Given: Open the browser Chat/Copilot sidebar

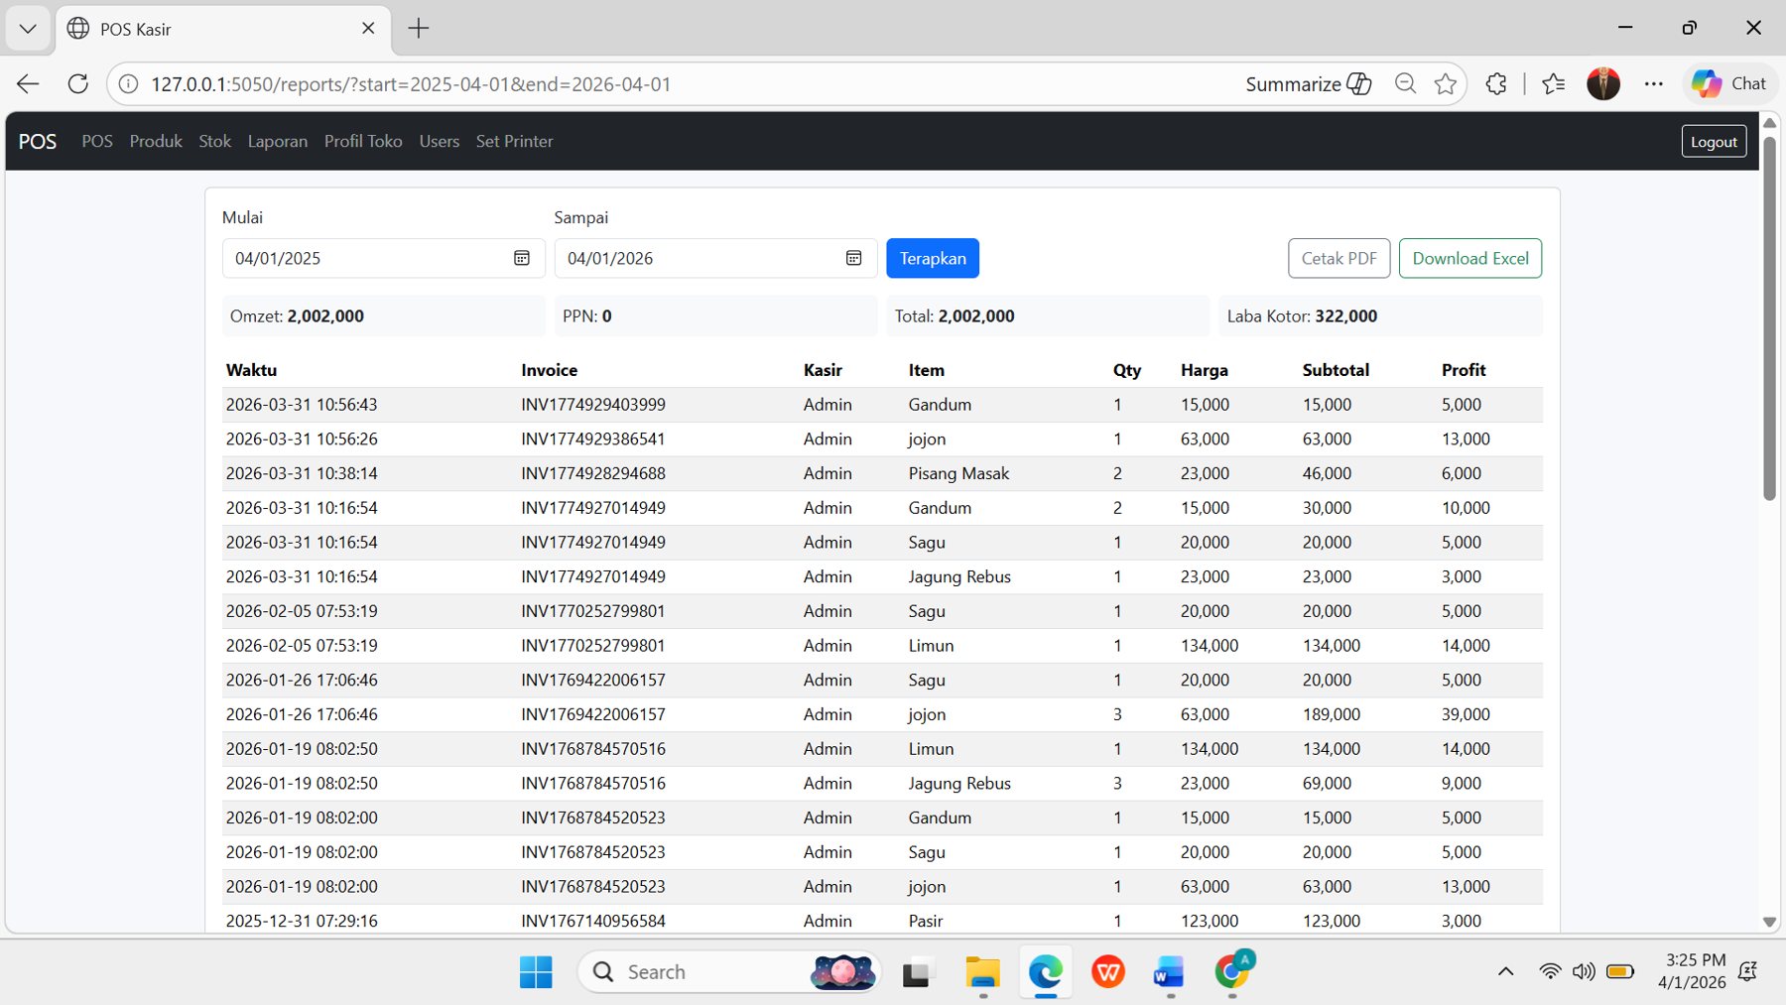Looking at the screenshot, I should click(1730, 83).
